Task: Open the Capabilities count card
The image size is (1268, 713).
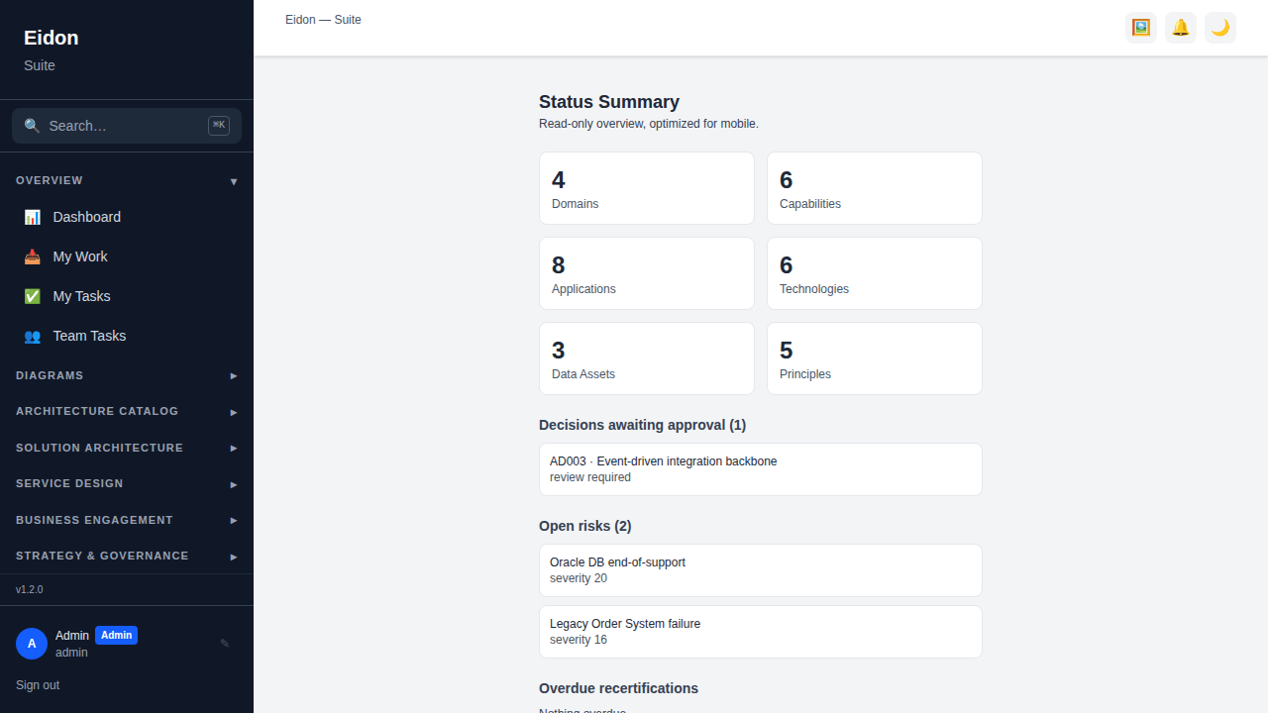Action: (875, 188)
